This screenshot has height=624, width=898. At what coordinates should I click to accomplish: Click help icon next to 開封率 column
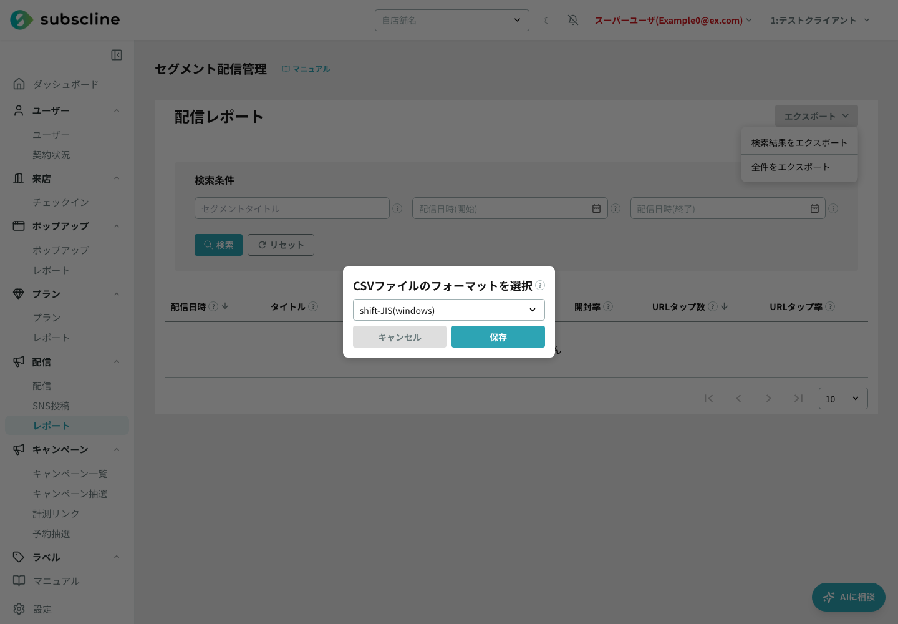[x=608, y=306]
